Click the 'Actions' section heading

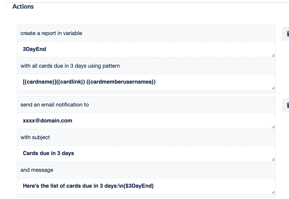click(x=23, y=6)
